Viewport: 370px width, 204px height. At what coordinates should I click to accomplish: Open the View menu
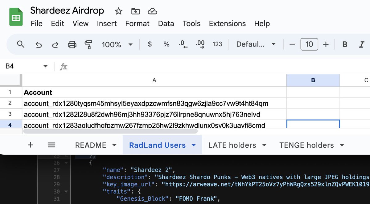click(80, 24)
